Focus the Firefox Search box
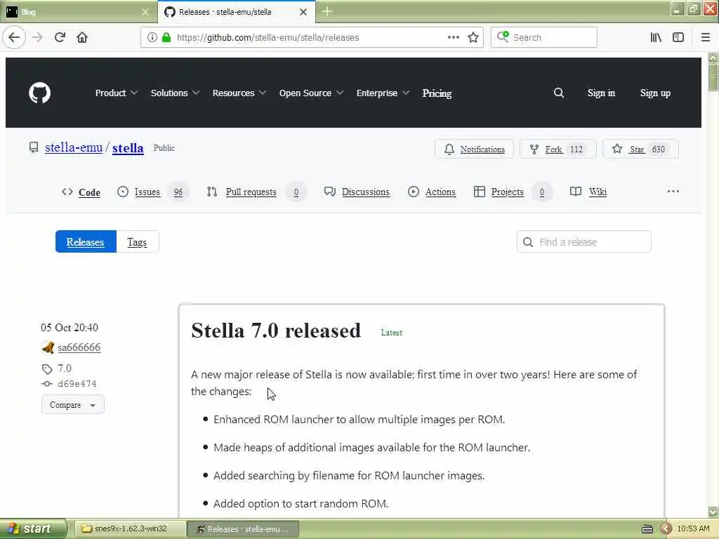 point(544,37)
